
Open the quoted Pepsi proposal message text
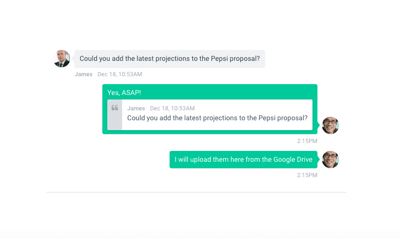[x=217, y=118]
